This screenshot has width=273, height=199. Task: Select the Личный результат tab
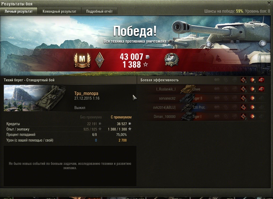[x=19, y=11]
